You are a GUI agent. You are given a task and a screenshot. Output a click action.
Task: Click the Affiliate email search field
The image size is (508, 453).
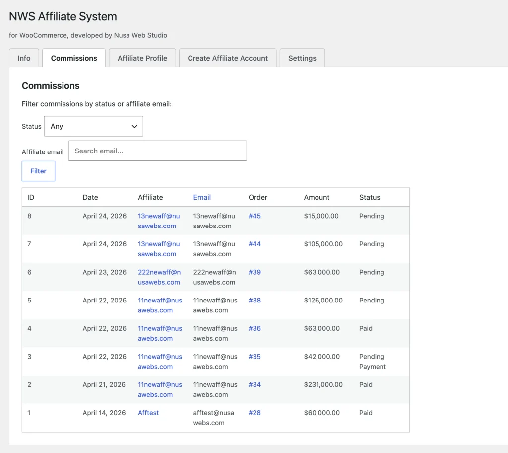click(x=157, y=151)
